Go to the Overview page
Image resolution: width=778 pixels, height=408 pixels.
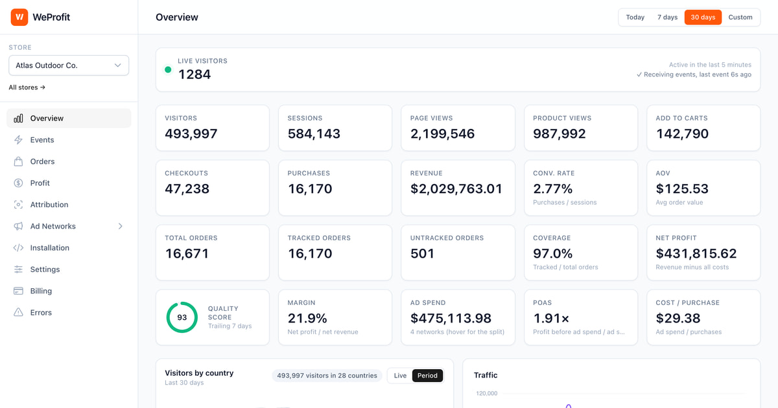click(x=69, y=119)
